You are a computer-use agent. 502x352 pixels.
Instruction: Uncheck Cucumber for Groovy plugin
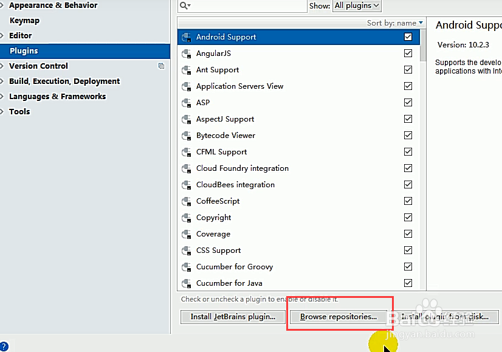click(408, 266)
